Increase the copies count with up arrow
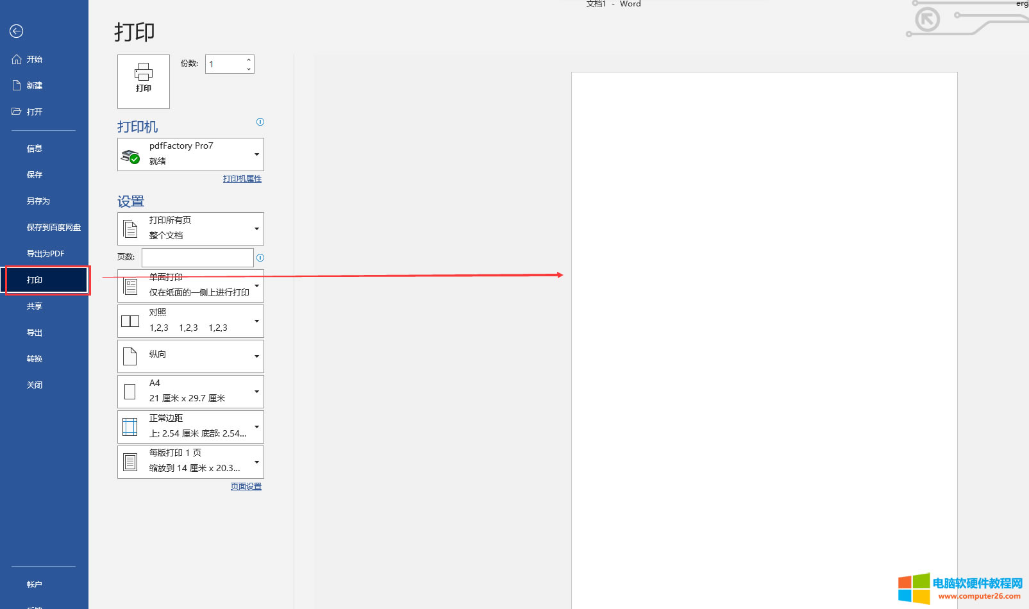Viewport: 1029px width, 609px height. [x=249, y=60]
